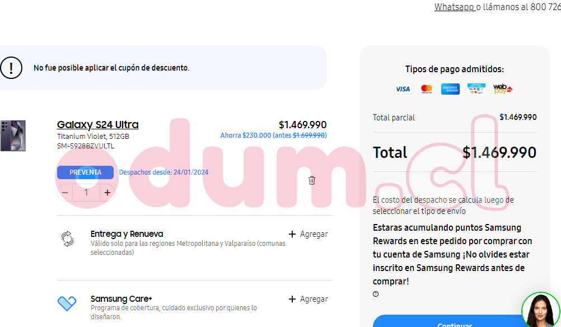The image size is (561, 327).
Task: Open the chat assistant avatar
Action: [x=540, y=310]
